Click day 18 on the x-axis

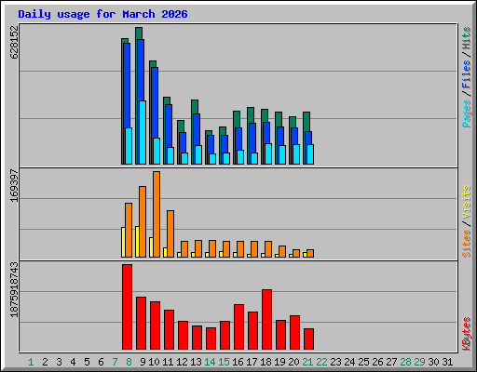click(x=266, y=362)
